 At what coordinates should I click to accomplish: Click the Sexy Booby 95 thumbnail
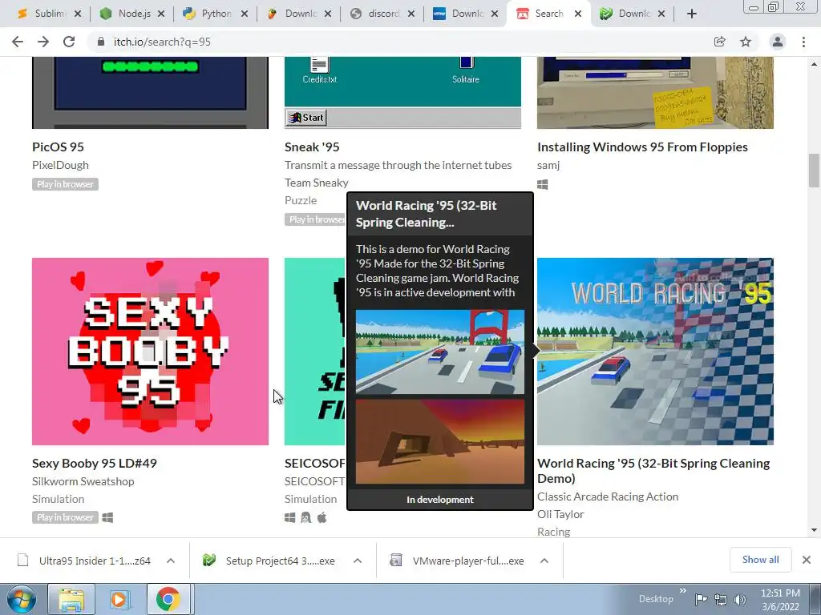click(x=150, y=352)
